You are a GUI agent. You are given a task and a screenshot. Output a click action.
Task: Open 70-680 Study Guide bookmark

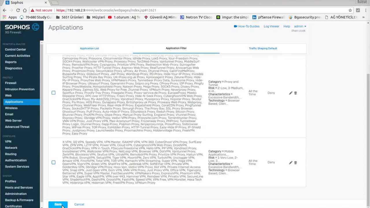[x=36, y=17]
